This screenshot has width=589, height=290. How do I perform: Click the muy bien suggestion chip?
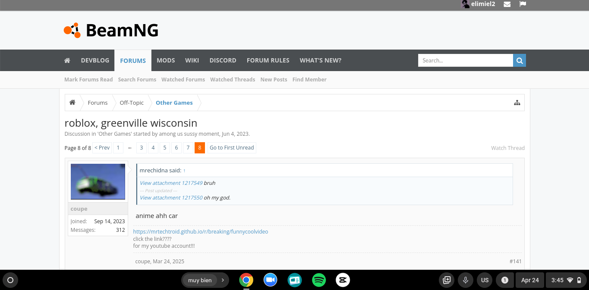[200, 280]
